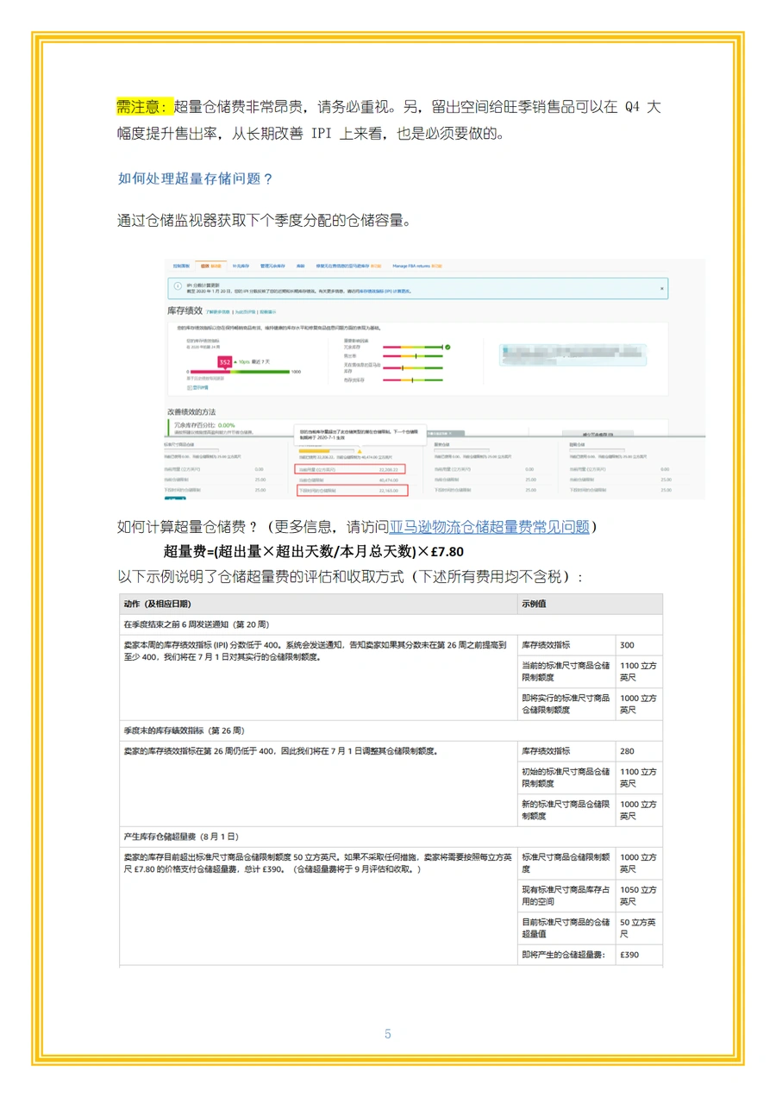Image resolution: width=776 pixels, height=1097 pixels.
Task: Click the 了解更多信息 link
Action: (216, 312)
